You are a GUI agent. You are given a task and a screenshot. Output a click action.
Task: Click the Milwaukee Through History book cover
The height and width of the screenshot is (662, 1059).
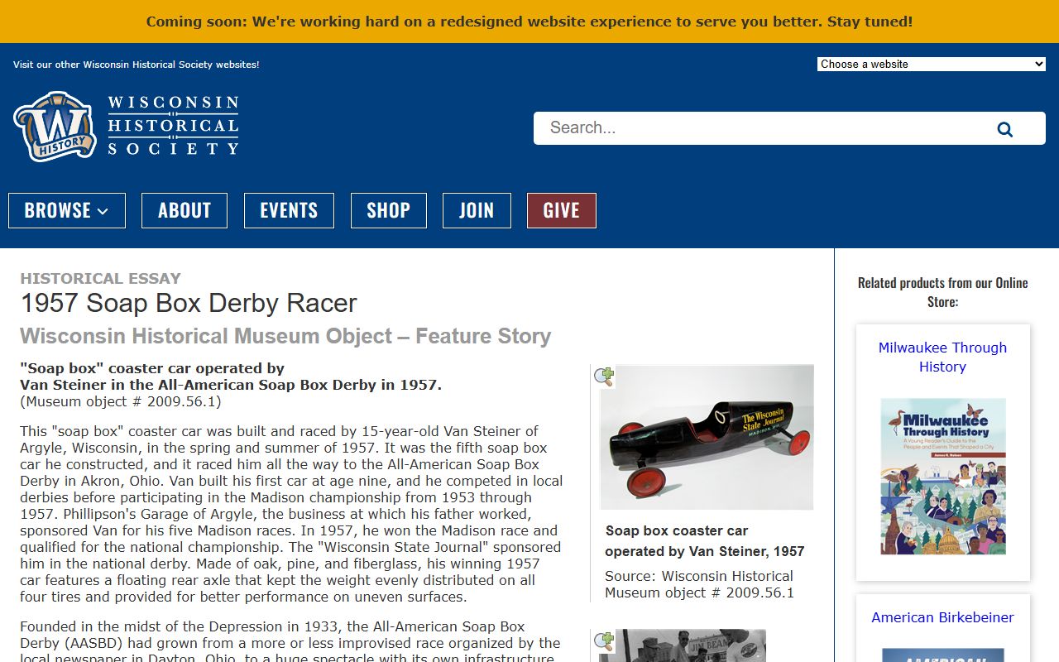[942, 477]
